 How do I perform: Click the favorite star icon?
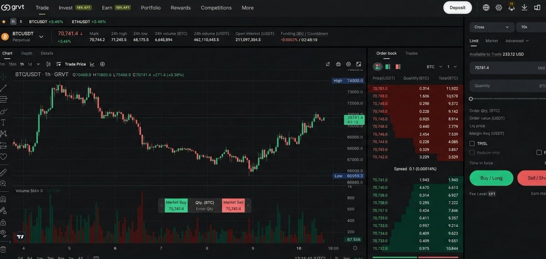coord(4,21)
